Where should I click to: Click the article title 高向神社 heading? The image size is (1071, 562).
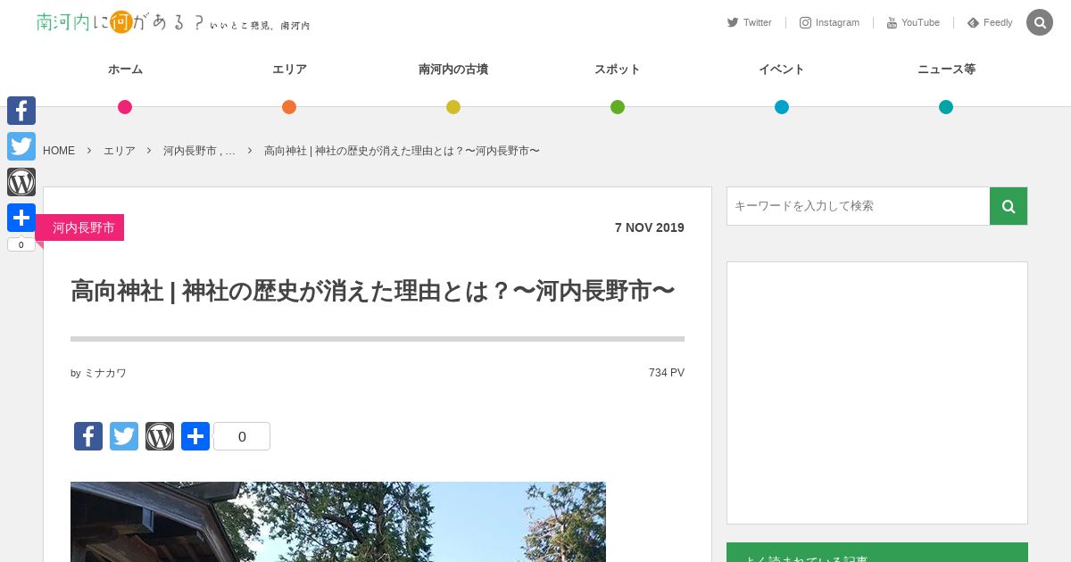click(372, 291)
